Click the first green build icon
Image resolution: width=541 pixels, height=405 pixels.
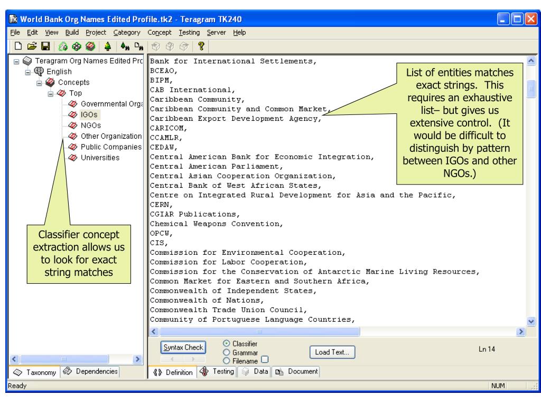63,46
